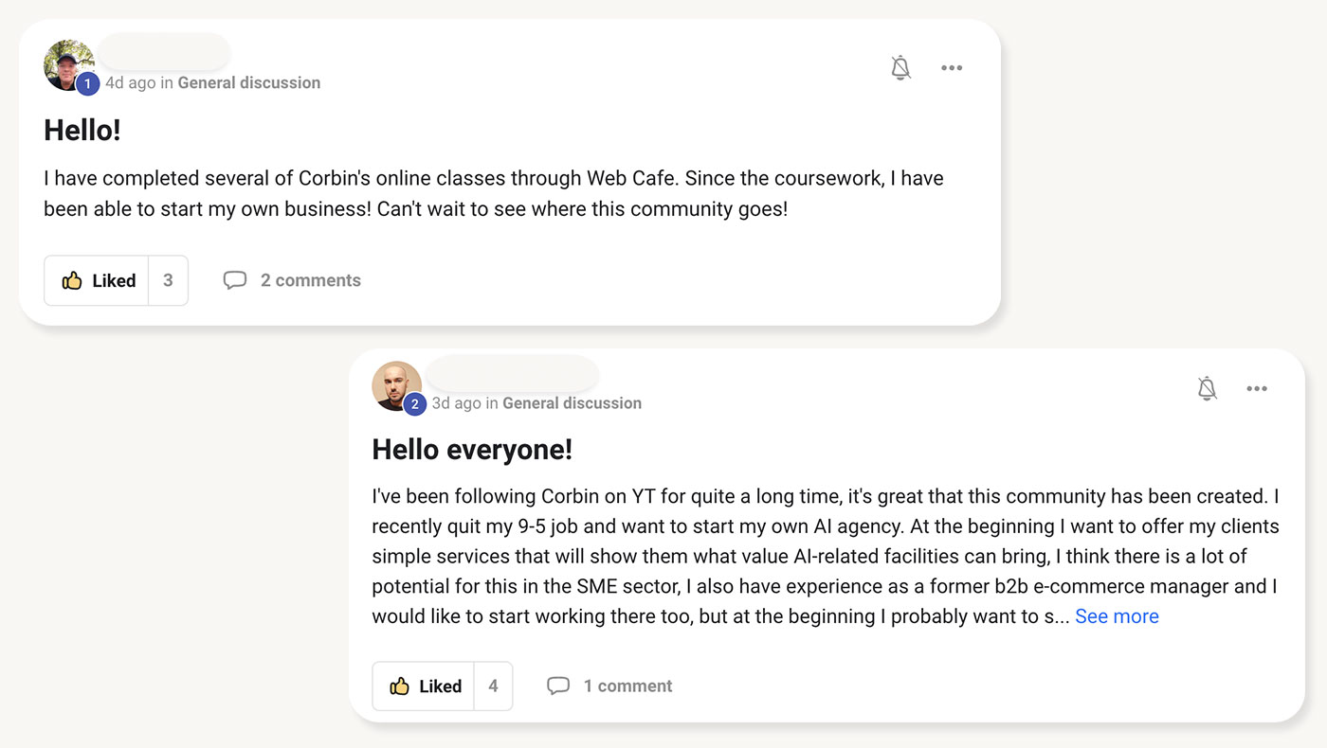Click the level 2 badge on second avatar

(x=414, y=403)
